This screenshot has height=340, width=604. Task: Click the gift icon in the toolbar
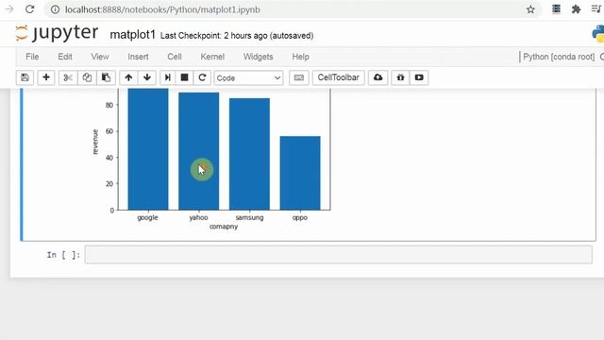tap(400, 77)
